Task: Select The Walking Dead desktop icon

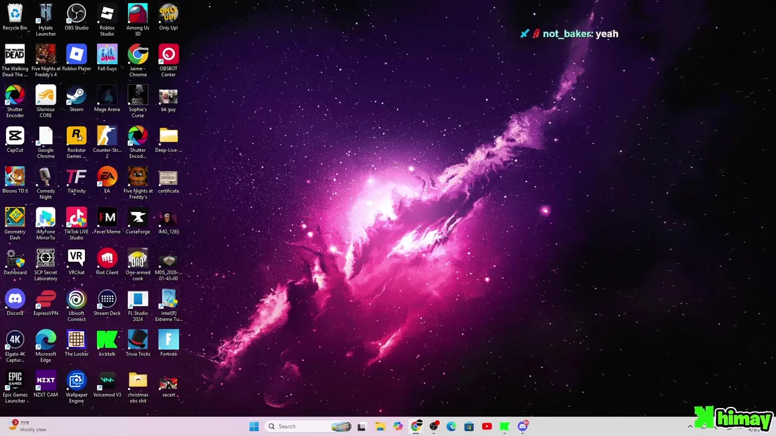Action: click(15, 61)
